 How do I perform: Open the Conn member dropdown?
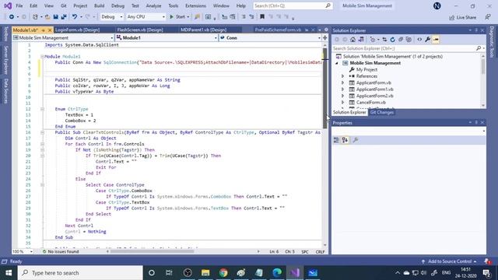pyautogui.click(x=270, y=38)
